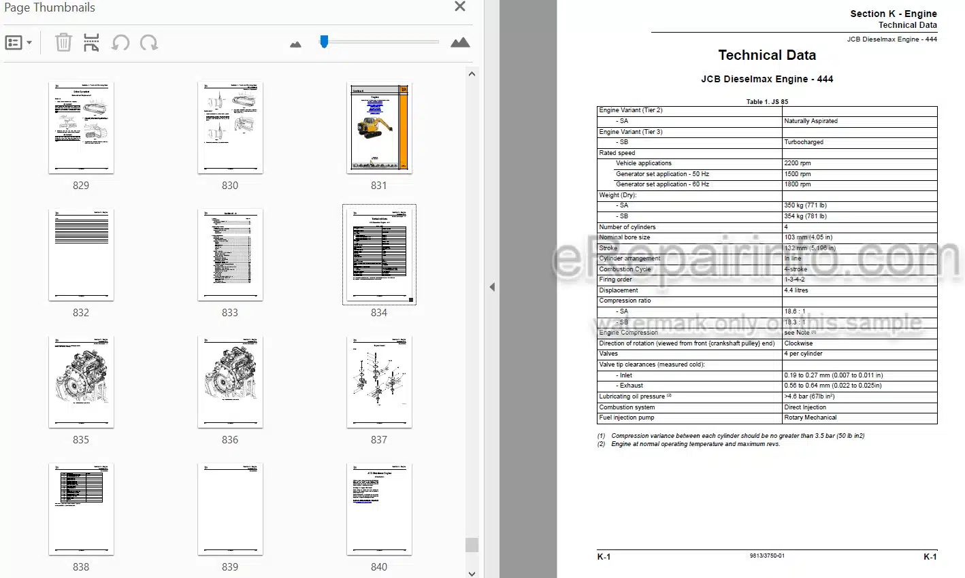Reduce thumbnail size with small mountain icon
This screenshot has width=965, height=578.
[x=295, y=44]
